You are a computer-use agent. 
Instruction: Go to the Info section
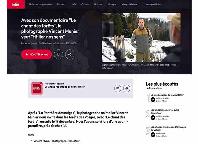click(74, 4)
